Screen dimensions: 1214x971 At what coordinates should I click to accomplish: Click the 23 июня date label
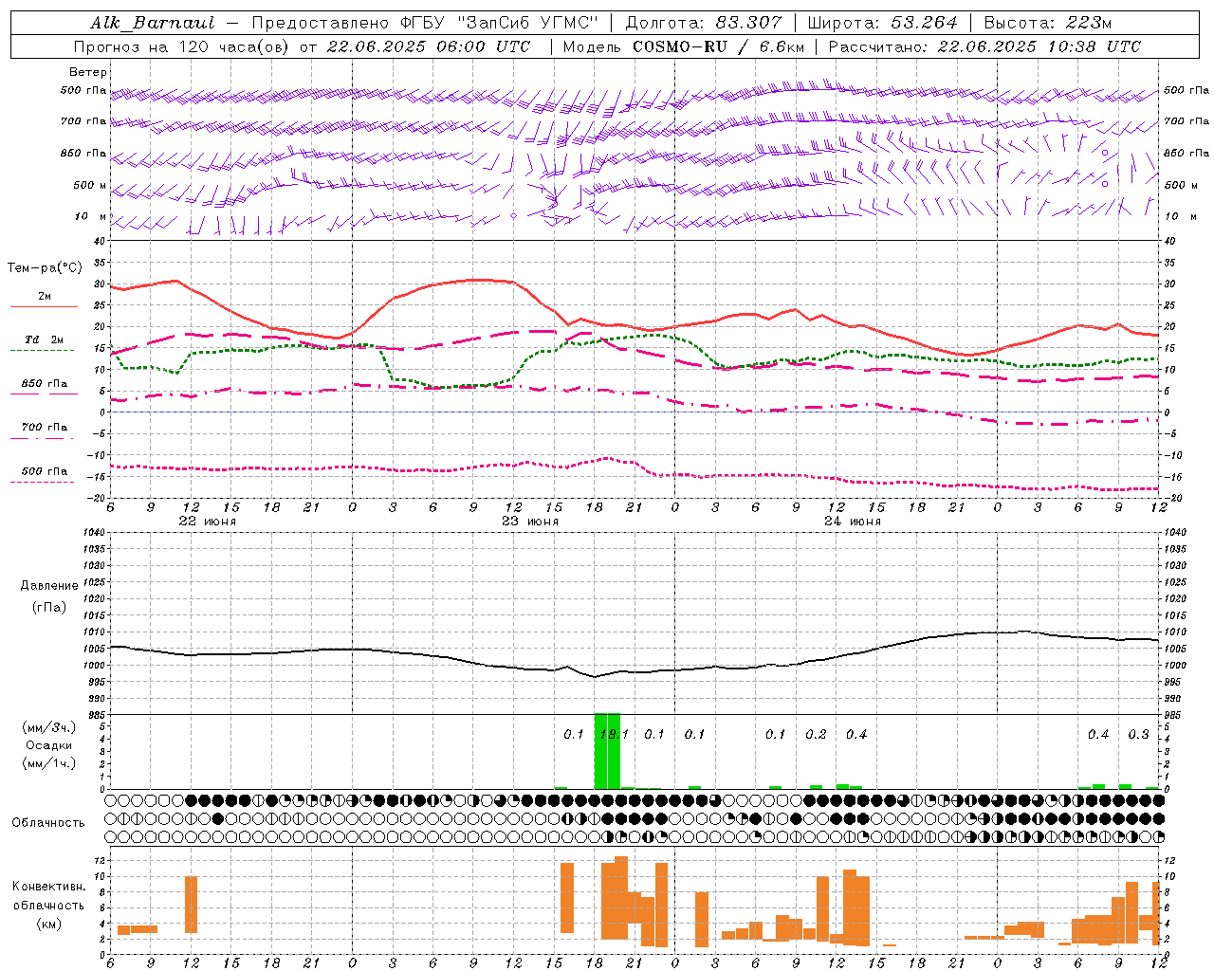pos(530,522)
